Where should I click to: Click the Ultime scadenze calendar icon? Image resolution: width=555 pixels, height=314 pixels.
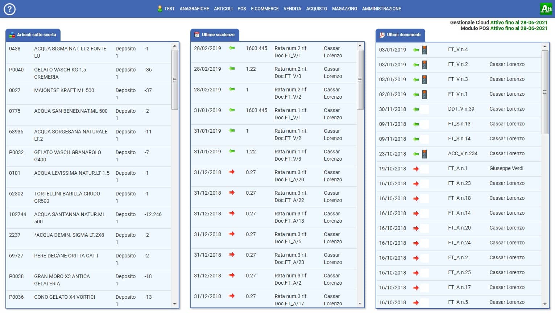point(197,35)
